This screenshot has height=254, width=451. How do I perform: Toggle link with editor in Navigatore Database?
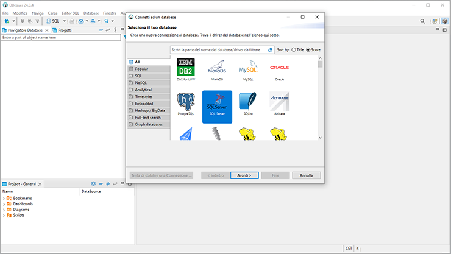(x=108, y=30)
